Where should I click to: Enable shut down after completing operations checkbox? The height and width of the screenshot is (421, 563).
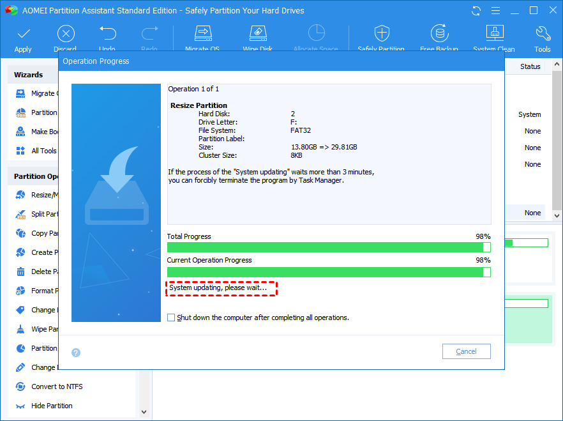(x=171, y=318)
